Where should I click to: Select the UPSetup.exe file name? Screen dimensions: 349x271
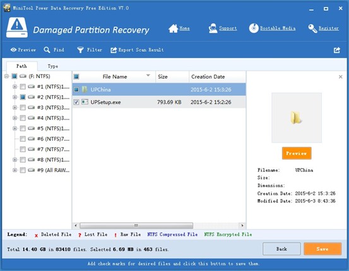coord(105,102)
